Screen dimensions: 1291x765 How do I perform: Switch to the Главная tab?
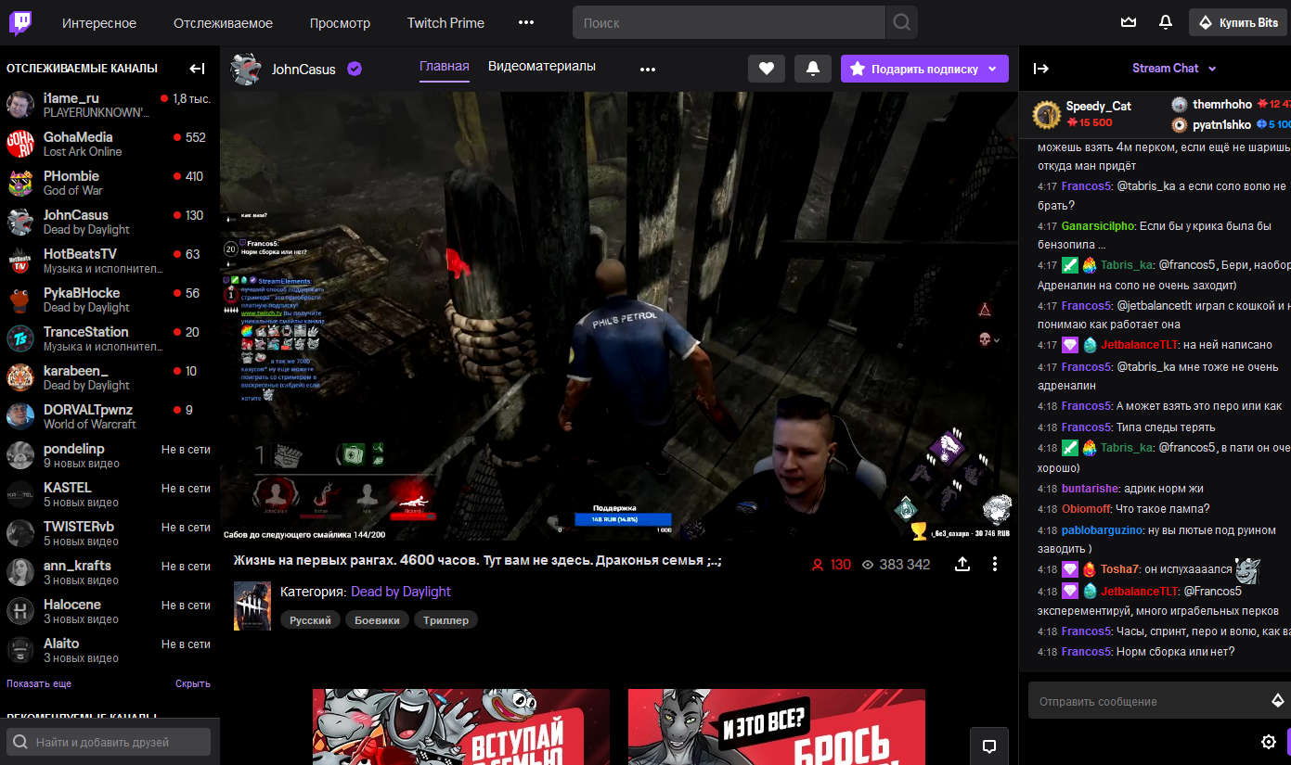445,67
